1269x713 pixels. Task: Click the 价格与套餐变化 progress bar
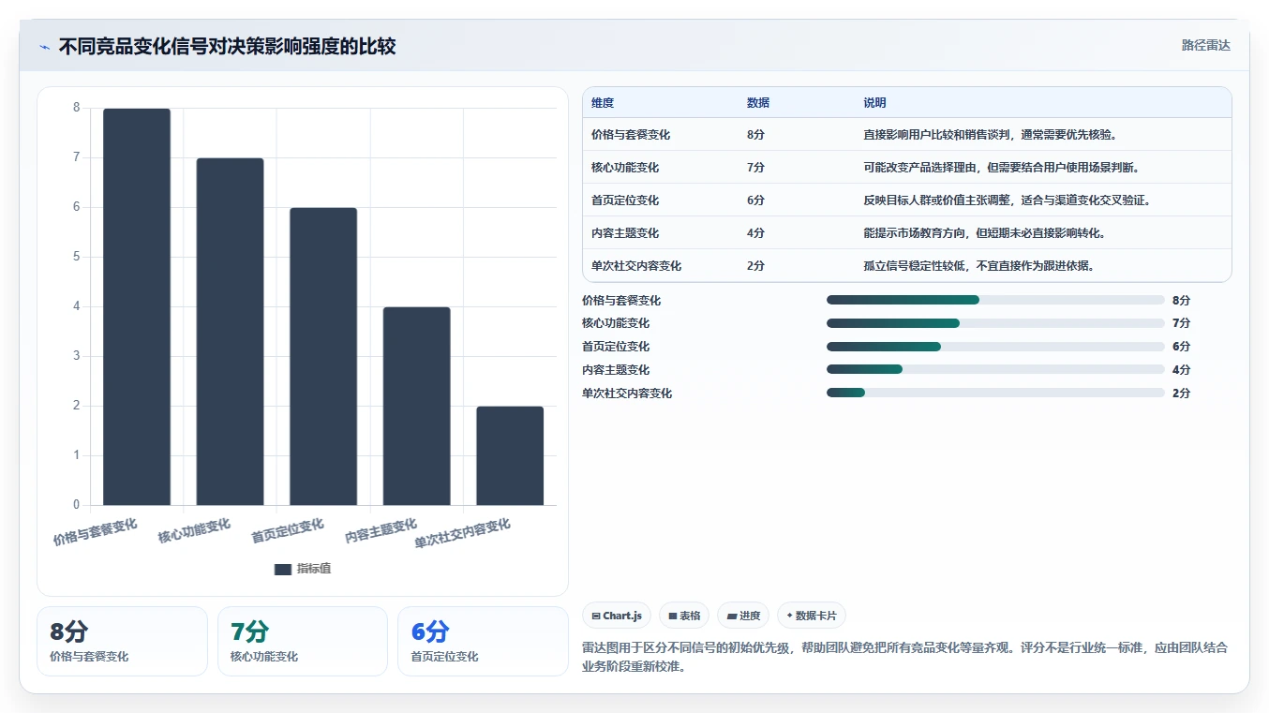(995, 300)
